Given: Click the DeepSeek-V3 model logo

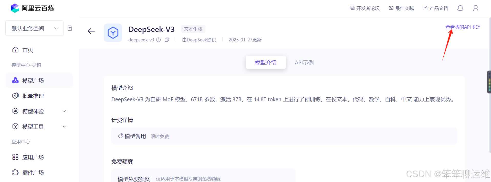Looking at the screenshot, I should (x=113, y=33).
